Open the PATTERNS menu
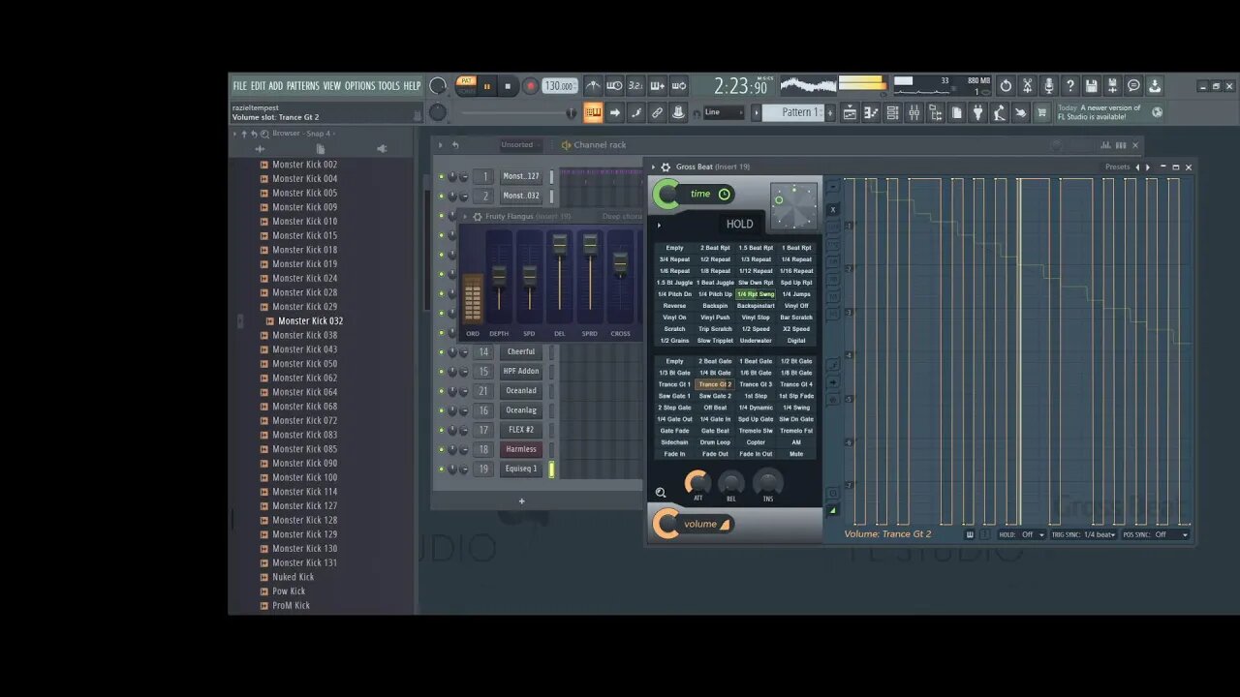1240x697 pixels. tap(302, 86)
